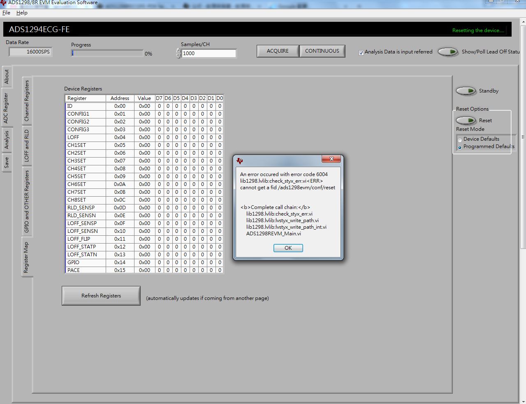Screen dimensions: 526x404
Task: Select Device Defaults reset mode
Action: coord(460,140)
